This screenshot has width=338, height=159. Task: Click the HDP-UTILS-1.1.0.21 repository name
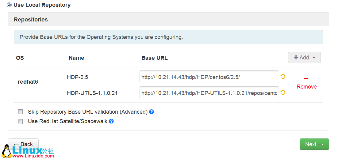tap(92, 93)
